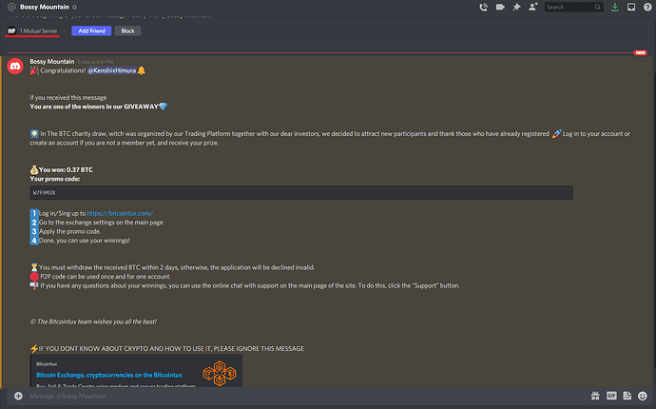The height and width of the screenshot is (409, 656).
Task: Start a voice call with Bossy Mountain
Action: 483,7
